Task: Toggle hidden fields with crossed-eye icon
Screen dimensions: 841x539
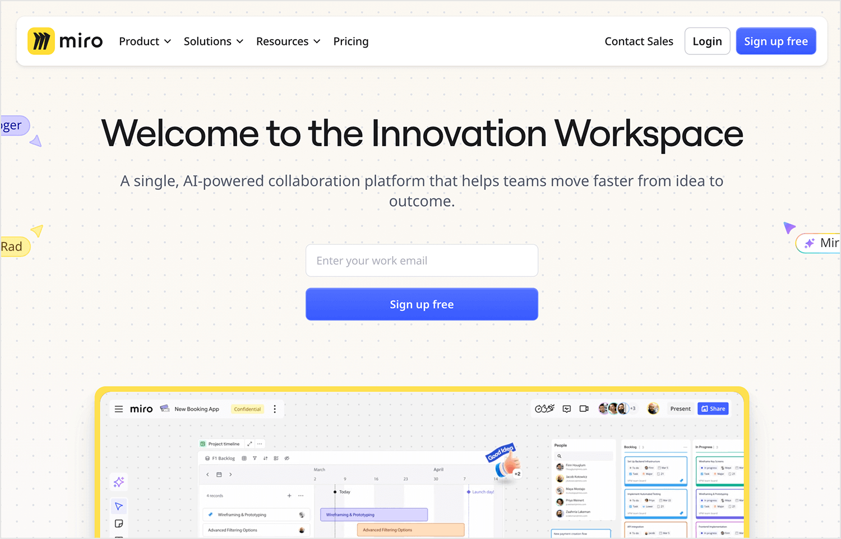Action: pos(287,458)
